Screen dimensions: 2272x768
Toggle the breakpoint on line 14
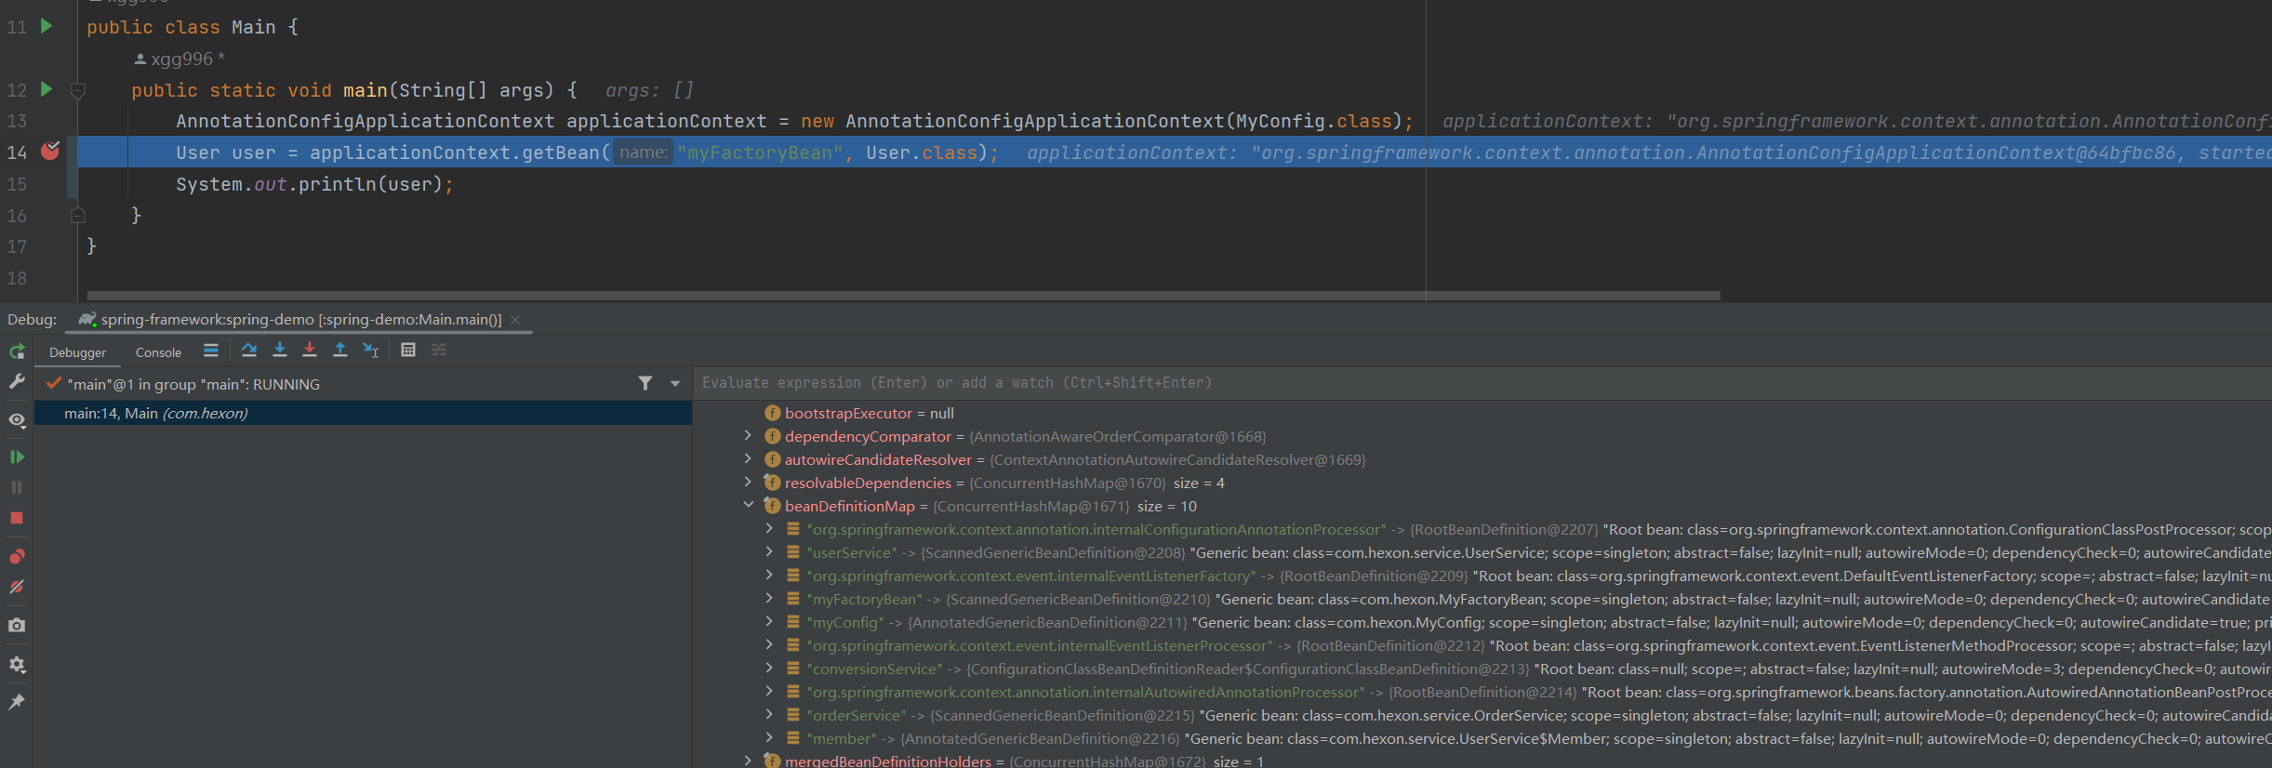[x=50, y=152]
